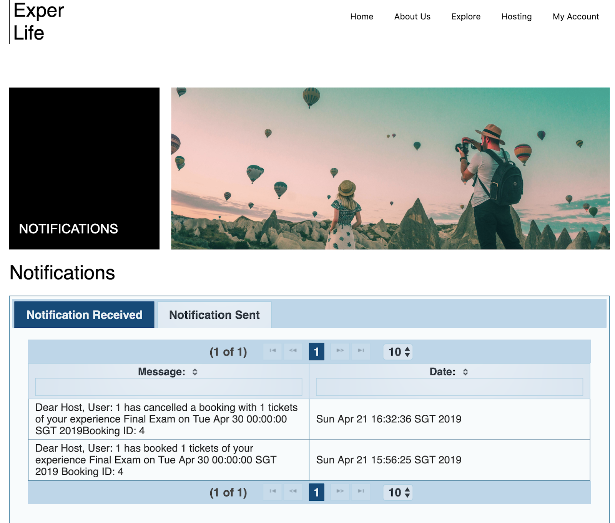
Task: Open My Account in navigation menu
Action: click(x=576, y=17)
